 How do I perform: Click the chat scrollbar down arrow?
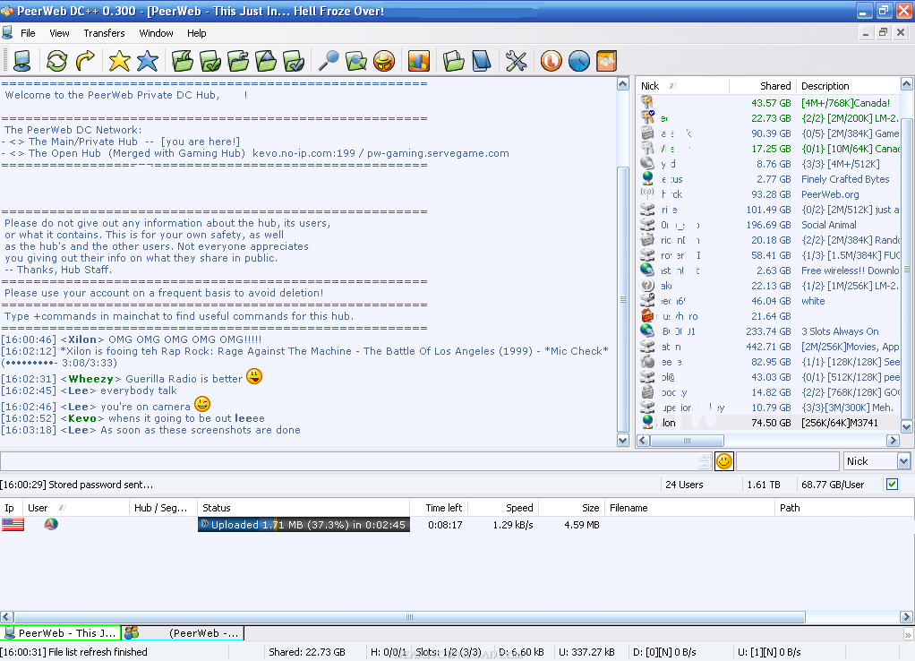pos(622,441)
